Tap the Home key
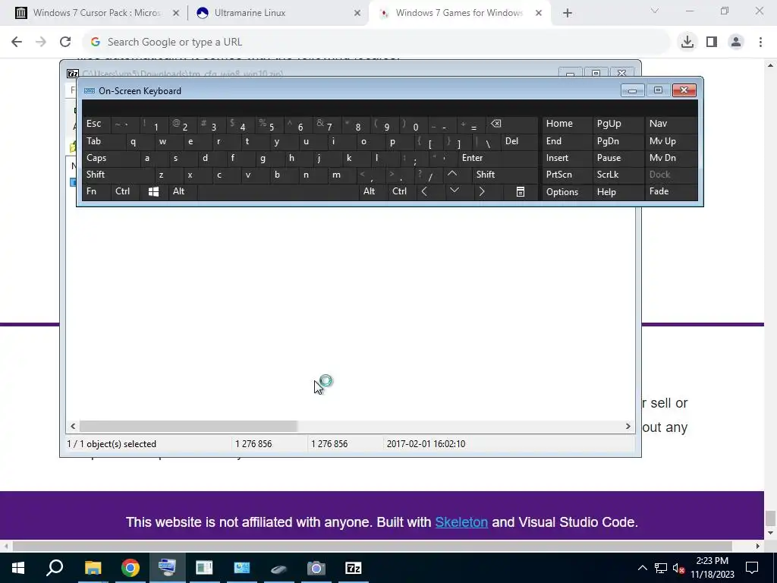 tap(567, 124)
